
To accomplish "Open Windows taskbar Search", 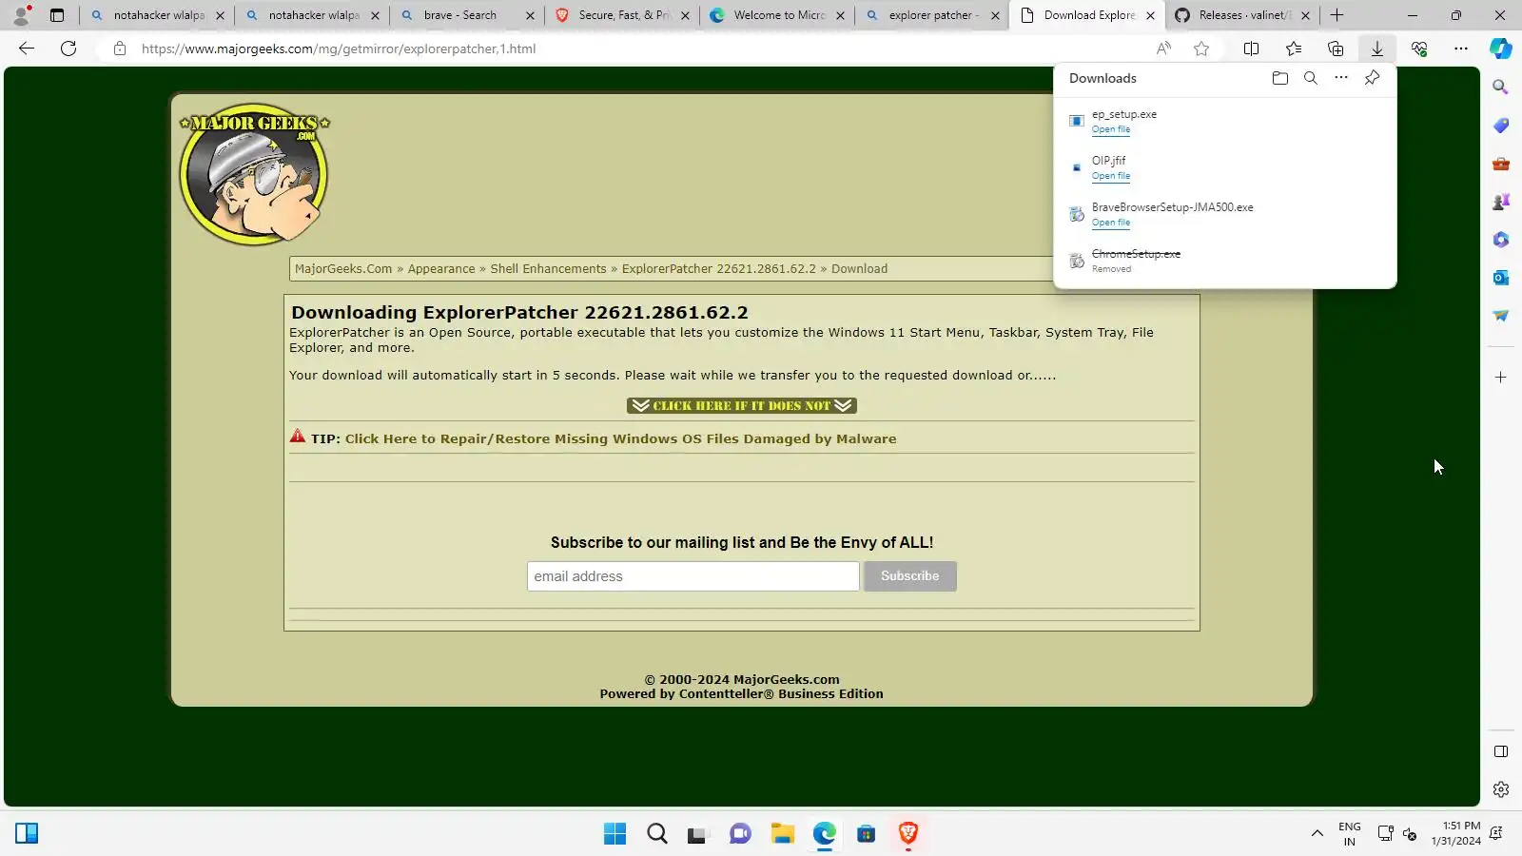I will pos(657,834).
